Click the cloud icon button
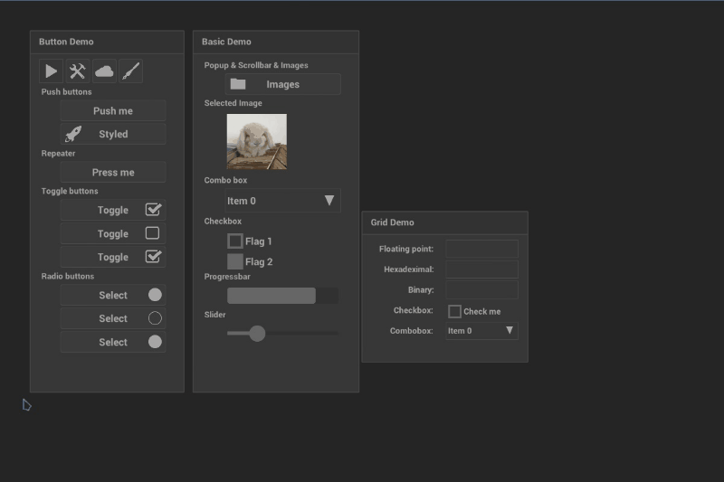Viewport: 724px width, 482px height. pyautogui.click(x=104, y=71)
